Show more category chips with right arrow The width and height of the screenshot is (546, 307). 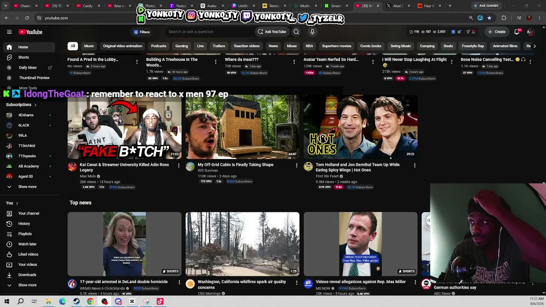coord(534,46)
